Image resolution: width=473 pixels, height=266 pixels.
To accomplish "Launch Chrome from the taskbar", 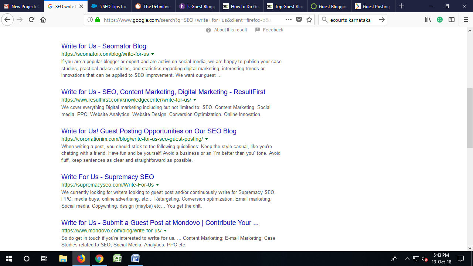I will click(x=99, y=259).
